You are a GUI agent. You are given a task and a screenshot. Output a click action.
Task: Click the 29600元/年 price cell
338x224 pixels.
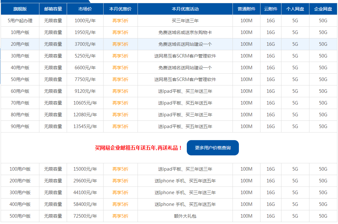pyautogui.click(x=85, y=181)
